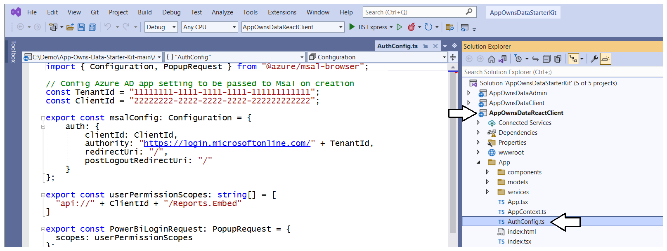Click the Visual Studio logo icon
The height and width of the screenshot is (251, 667).
coord(16,12)
